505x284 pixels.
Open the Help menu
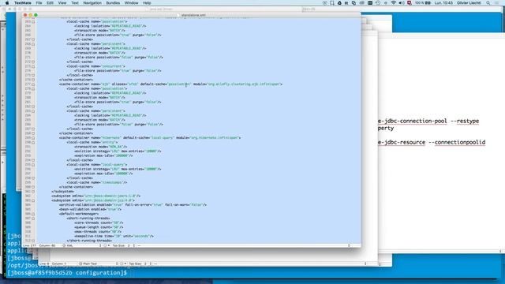pos(147,3)
